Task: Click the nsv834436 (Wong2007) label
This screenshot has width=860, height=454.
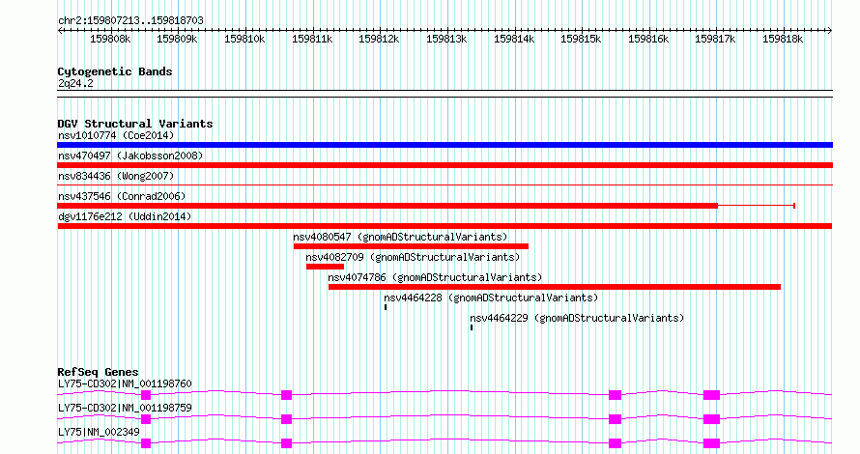Action: tap(116, 176)
